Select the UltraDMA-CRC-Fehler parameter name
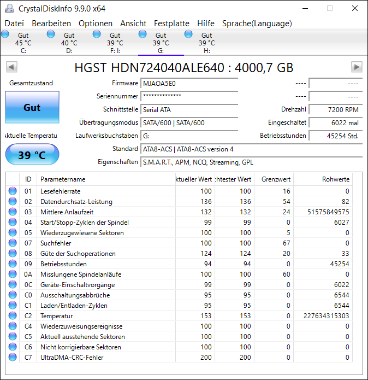The image size is (368, 380). pos(72,358)
